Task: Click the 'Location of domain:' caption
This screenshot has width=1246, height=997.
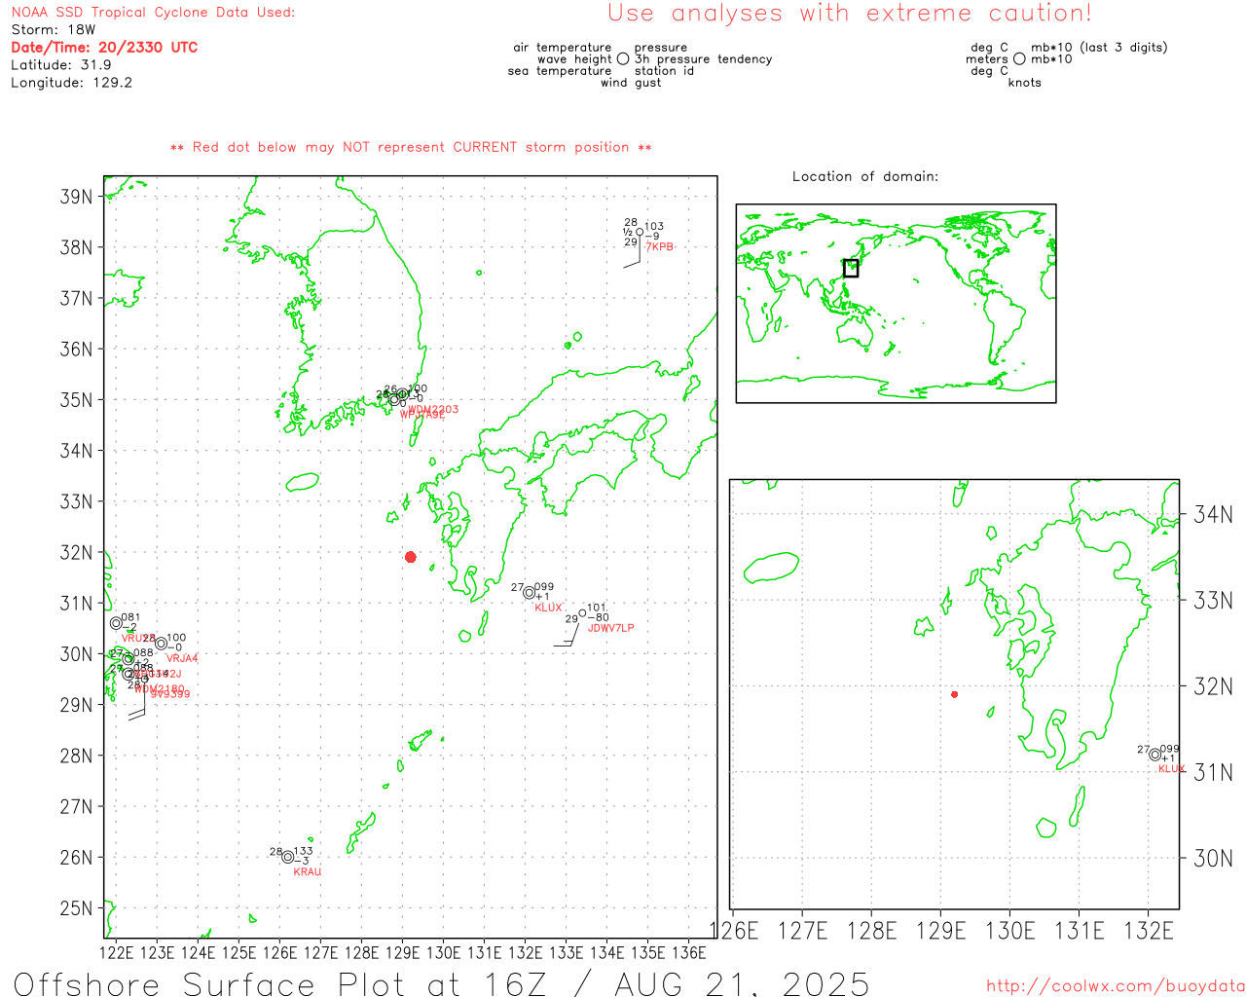Action: (x=865, y=176)
